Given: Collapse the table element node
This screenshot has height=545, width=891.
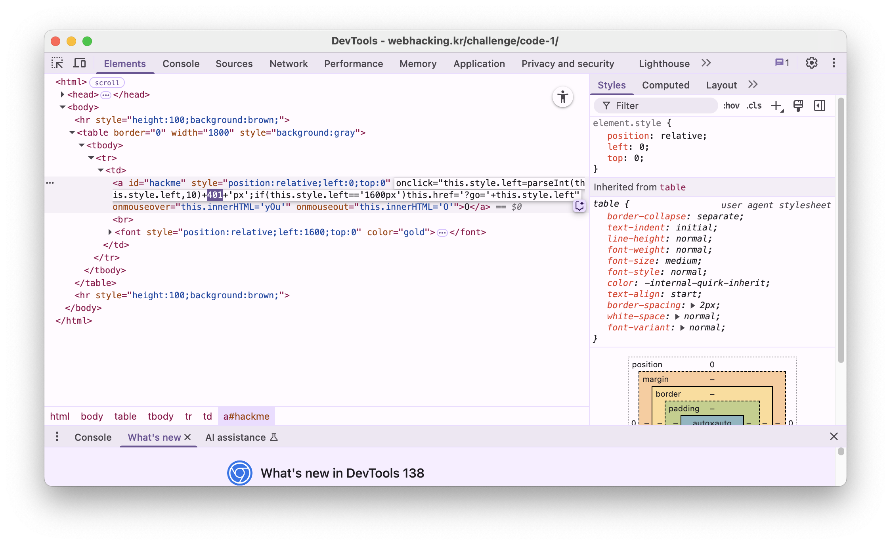Looking at the screenshot, I should [x=72, y=132].
